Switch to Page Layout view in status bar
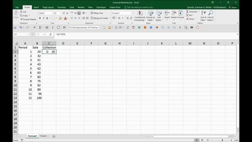Screen dimensions: 252x142 pos(202,140)
